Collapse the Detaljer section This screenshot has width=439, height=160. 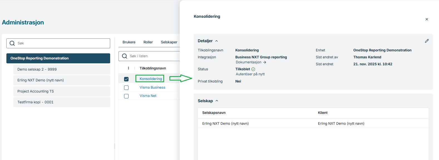pyautogui.click(x=216, y=41)
